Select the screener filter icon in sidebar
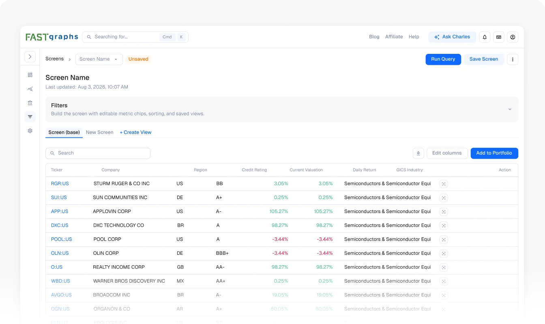 [x=30, y=117]
